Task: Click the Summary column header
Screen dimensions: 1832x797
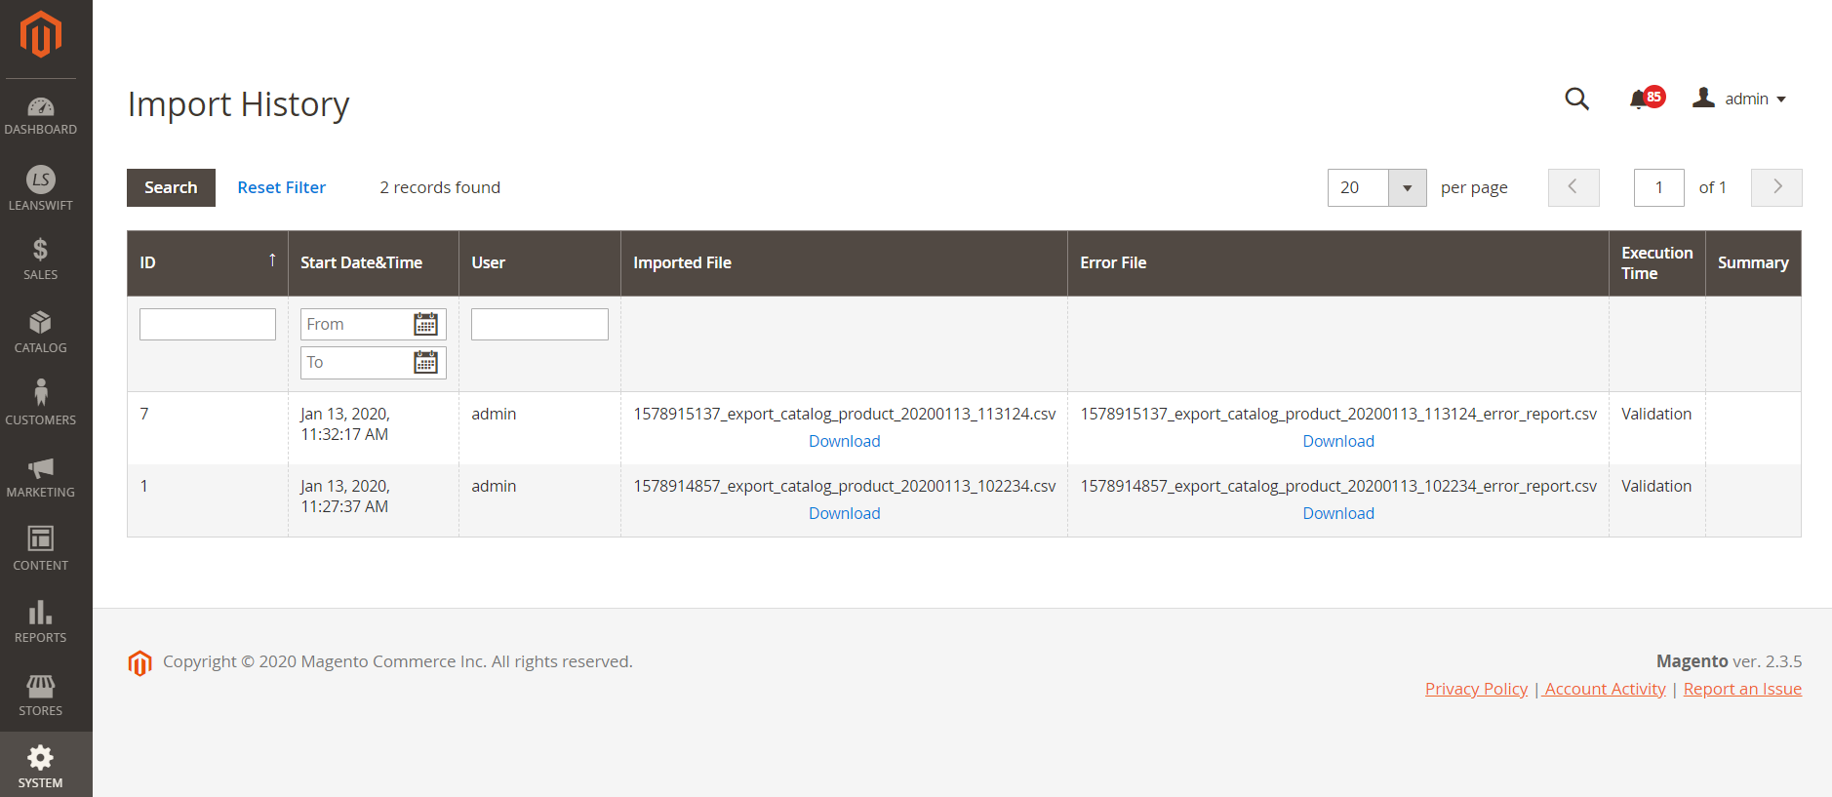Action: (x=1753, y=263)
